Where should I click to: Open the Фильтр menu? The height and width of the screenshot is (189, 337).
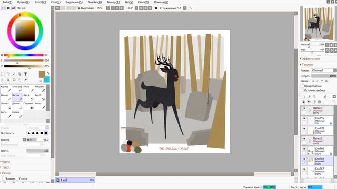tap(113, 2)
